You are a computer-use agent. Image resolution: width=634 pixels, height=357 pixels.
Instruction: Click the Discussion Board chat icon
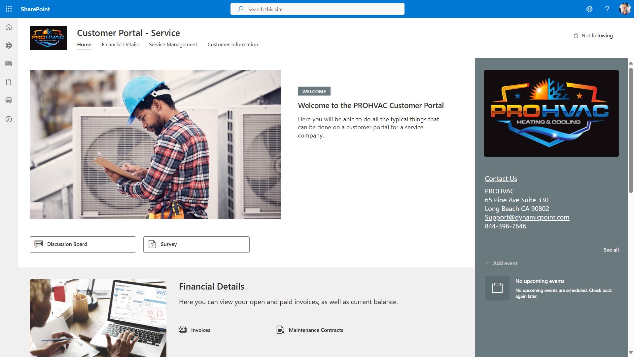(39, 244)
